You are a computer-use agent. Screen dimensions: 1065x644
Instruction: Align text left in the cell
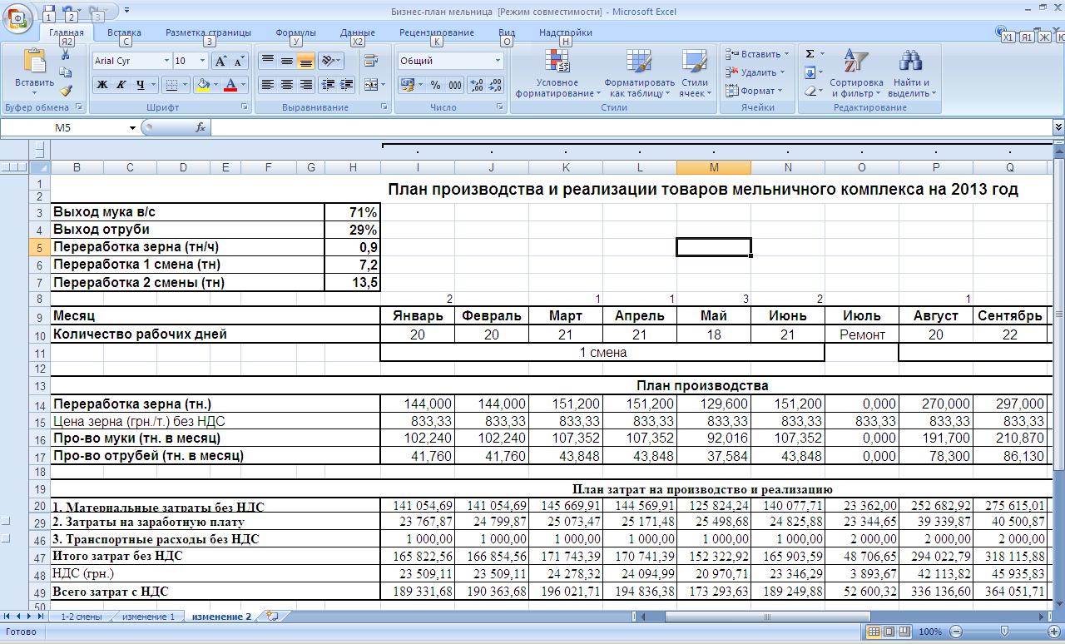[268, 85]
